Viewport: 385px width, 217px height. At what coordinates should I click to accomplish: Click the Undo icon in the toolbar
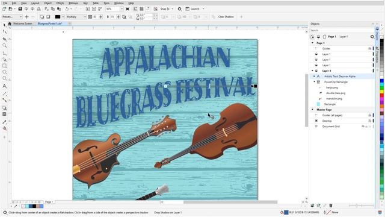(x=67, y=9)
